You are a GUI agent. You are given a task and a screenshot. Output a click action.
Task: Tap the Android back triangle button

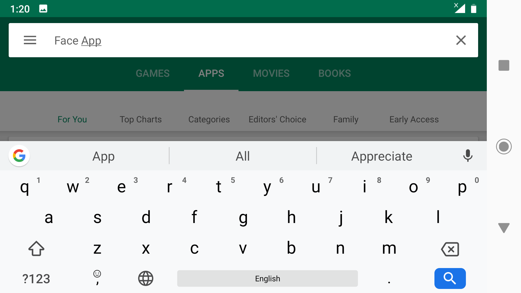[504, 228]
